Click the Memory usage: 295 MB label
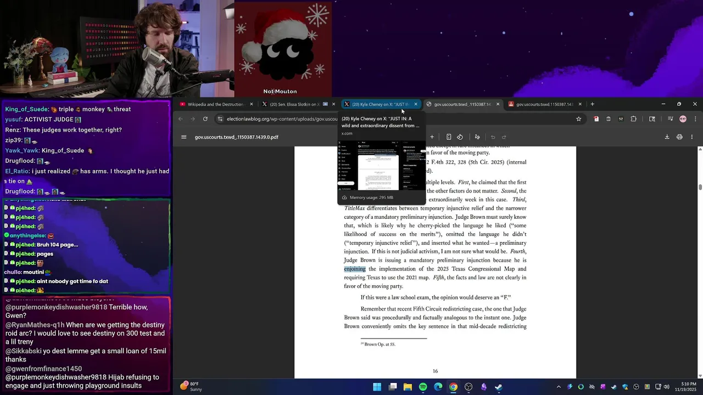This screenshot has width=703, height=395. point(371,198)
